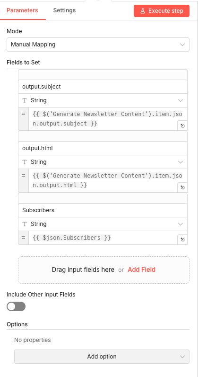Viewport: 198px width, 377px height.
Task: Toggle Include Other Input Fields switch
Action: (x=16, y=306)
